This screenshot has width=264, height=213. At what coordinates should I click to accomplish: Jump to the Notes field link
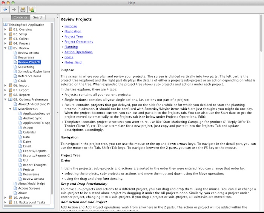[x=73, y=62]
